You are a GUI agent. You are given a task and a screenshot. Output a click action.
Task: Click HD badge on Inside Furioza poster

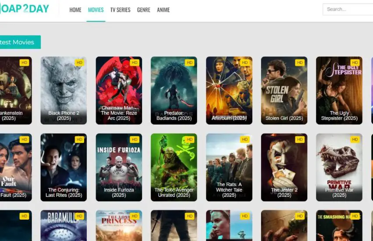click(134, 140)
